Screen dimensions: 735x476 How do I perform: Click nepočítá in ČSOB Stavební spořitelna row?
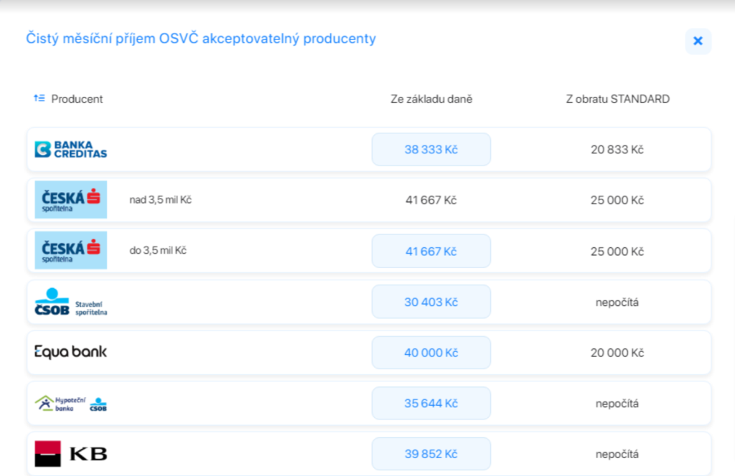(x=617, y=303)
